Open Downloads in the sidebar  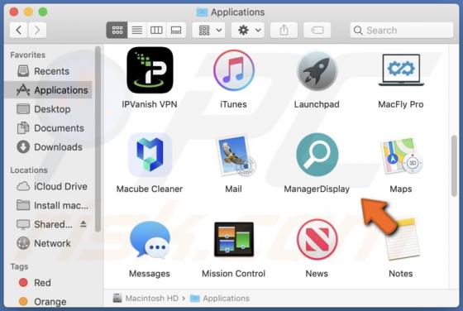[x=49, y=146]
